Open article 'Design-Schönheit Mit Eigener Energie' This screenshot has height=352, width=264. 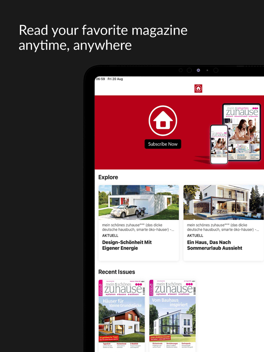pos(127,245)
